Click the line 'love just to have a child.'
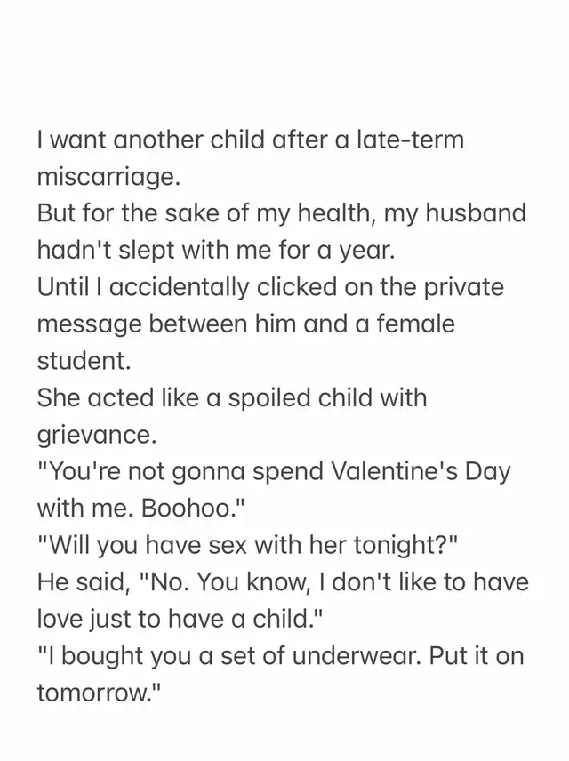This screenshot has height=761, width=569. pyautogui.click(x=180, y=620)
